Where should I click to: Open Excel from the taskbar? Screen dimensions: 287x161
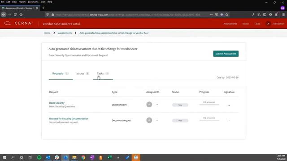click(x=109, y=157)
